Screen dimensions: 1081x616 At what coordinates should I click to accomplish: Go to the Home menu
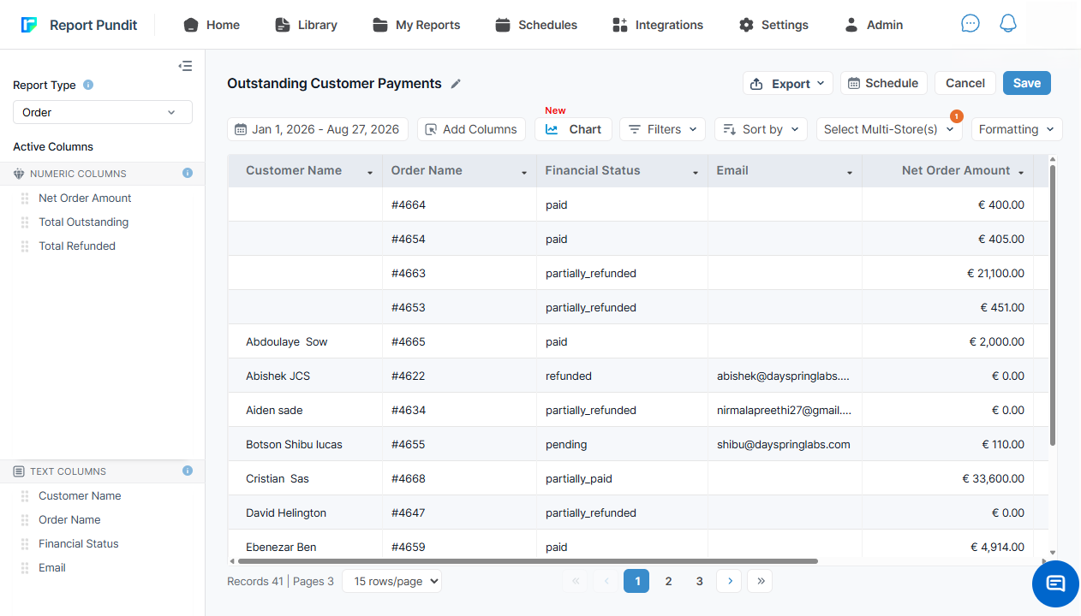tap(212, 25)
